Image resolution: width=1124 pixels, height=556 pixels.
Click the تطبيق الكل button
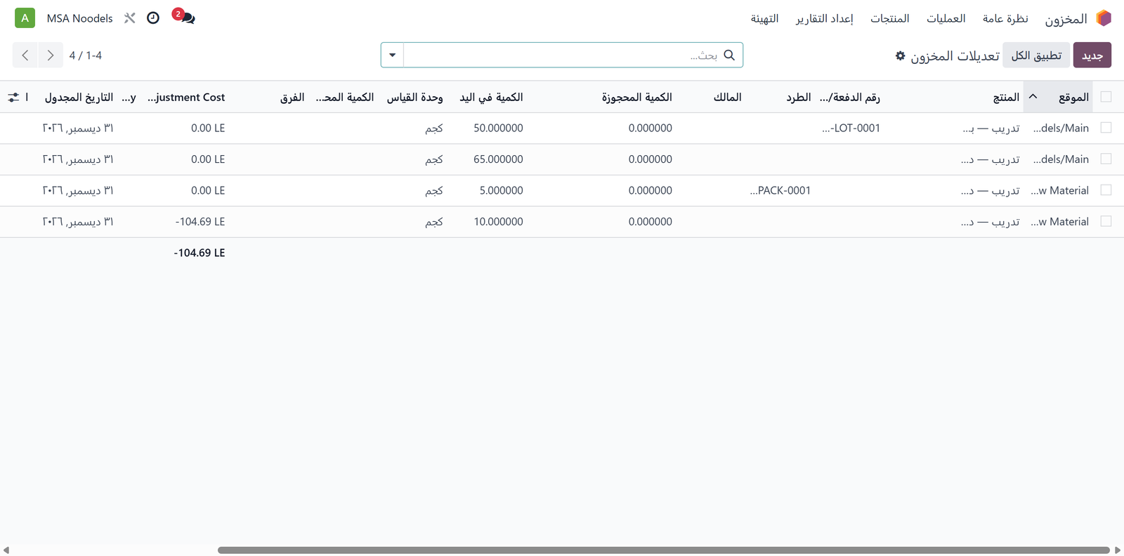pyautogui.click(x=1036, y=55)
